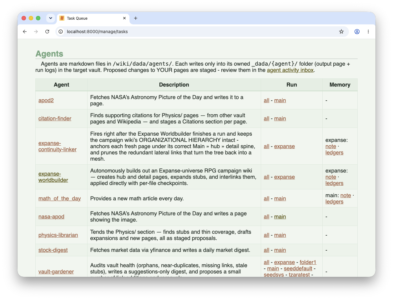Open math_of_the_day memory ledgers
The image size is (393, 300).
click(334, 202)
